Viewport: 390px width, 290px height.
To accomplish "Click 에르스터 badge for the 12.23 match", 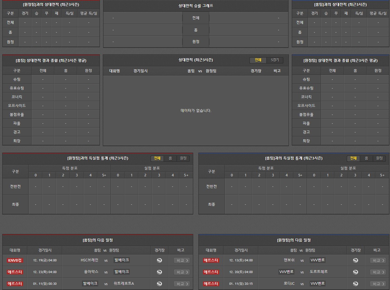I will click(x=15, y=272).
